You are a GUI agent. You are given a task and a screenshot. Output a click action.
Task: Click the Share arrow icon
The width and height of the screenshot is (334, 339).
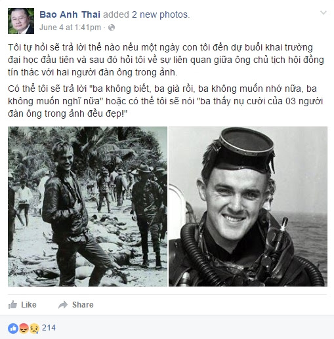[x=63, y=305]
